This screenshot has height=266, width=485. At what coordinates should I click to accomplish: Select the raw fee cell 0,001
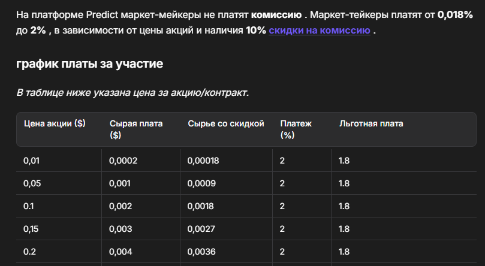click(120, 183)
